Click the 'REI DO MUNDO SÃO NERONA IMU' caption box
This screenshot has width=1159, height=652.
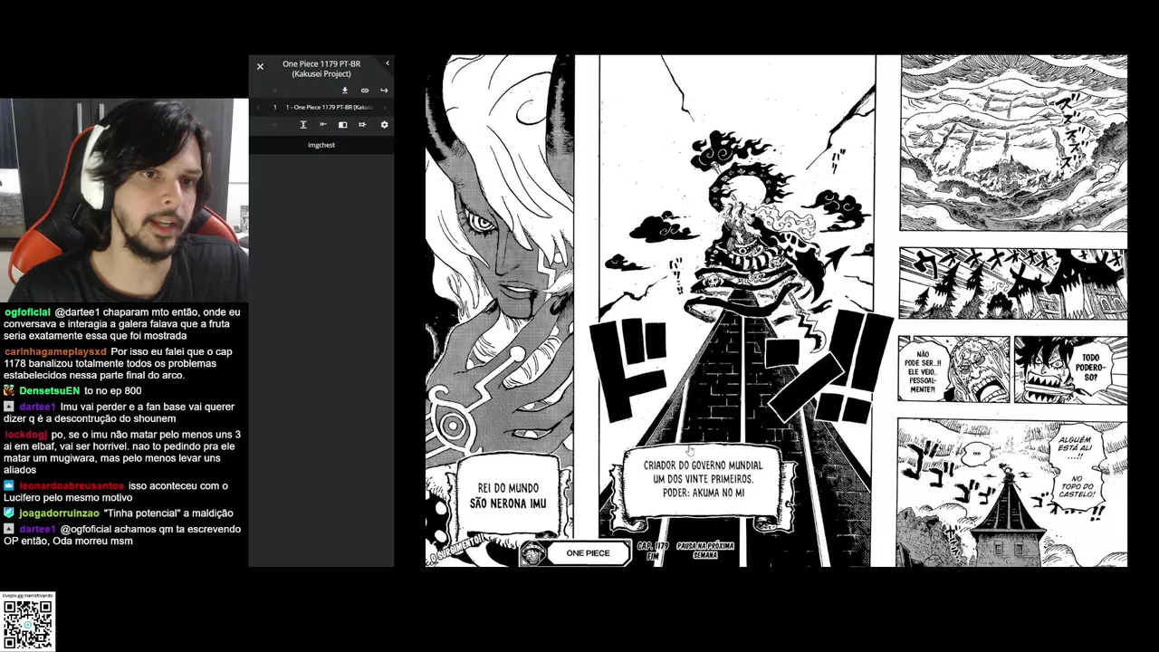point(507,494)
